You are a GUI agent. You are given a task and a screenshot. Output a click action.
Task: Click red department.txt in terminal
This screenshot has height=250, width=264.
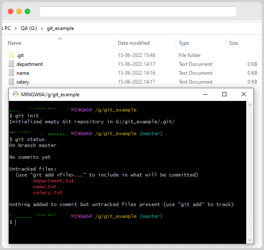[54, 181]
